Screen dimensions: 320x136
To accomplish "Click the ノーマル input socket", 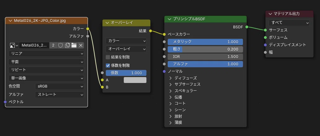I will (x=165, y=71).
